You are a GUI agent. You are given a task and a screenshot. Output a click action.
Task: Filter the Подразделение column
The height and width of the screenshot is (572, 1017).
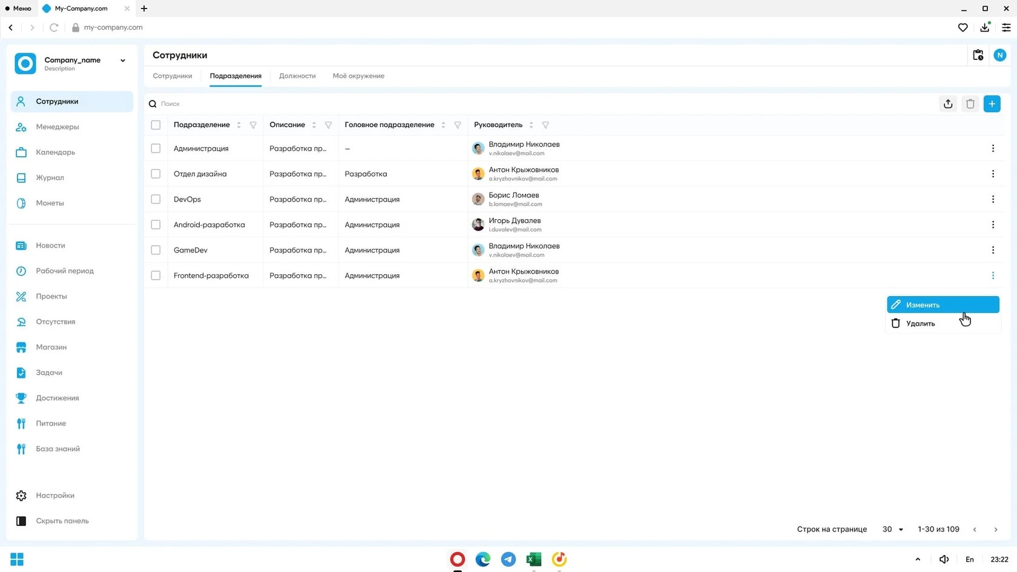(x=253, y=125)
